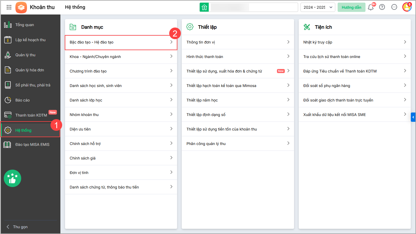Open Danh sách học sinh, sinh viên
Screen dimensions: 416x234
click(121, 86)
